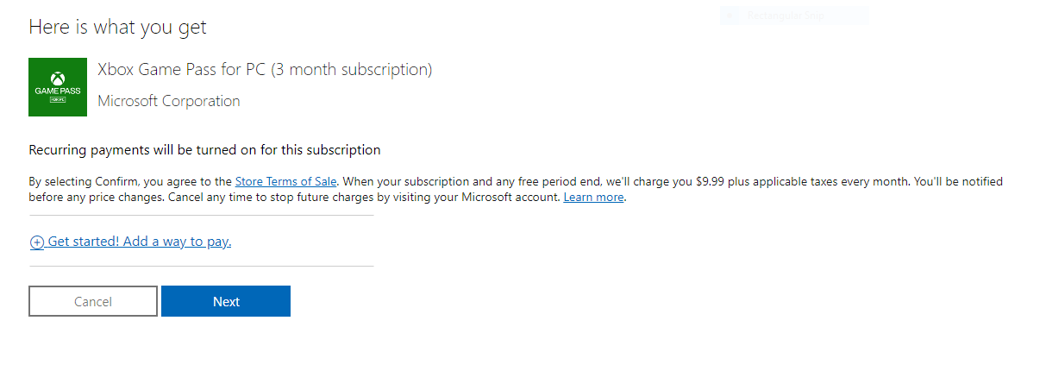Click the GAME PASS wordmark in the tile

coord(58,91)
